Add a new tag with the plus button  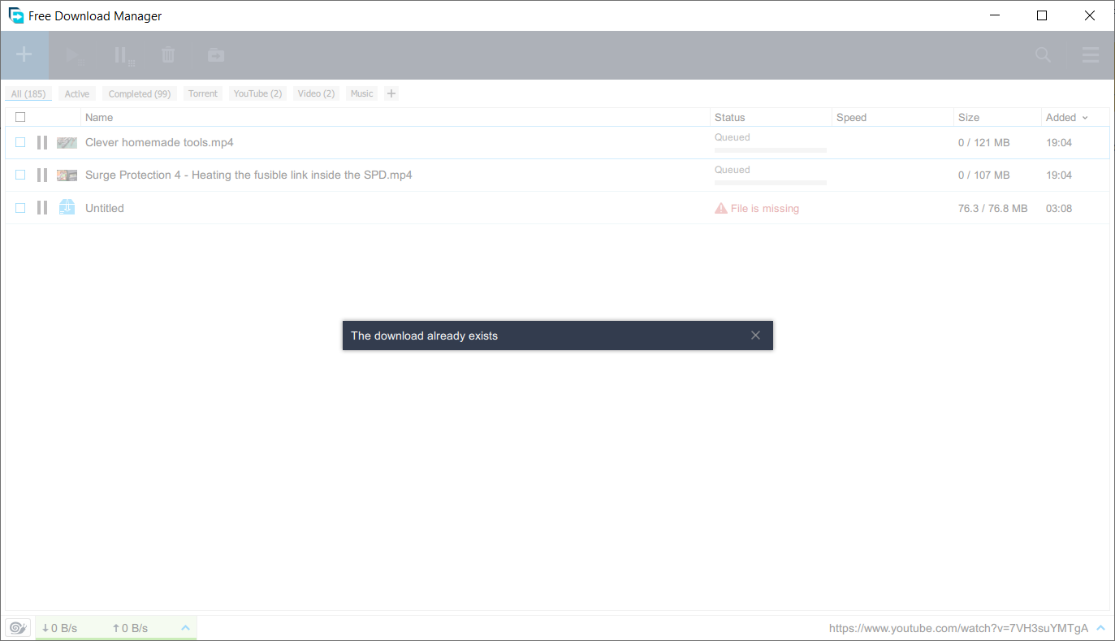(x=391, y=93)
